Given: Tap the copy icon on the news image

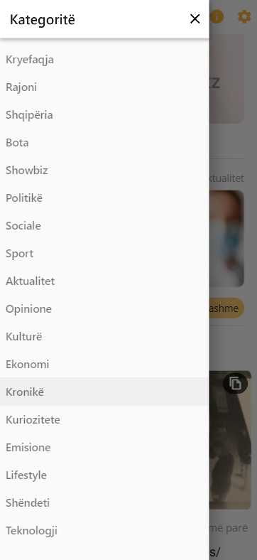Looking at the screenshot, I should tap(235, 384).
